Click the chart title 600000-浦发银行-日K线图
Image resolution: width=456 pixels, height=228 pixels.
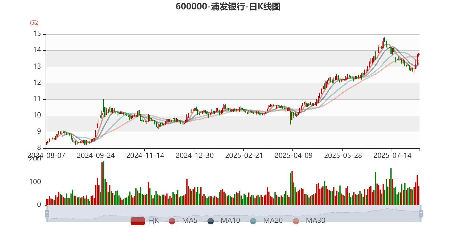(228, 6)
